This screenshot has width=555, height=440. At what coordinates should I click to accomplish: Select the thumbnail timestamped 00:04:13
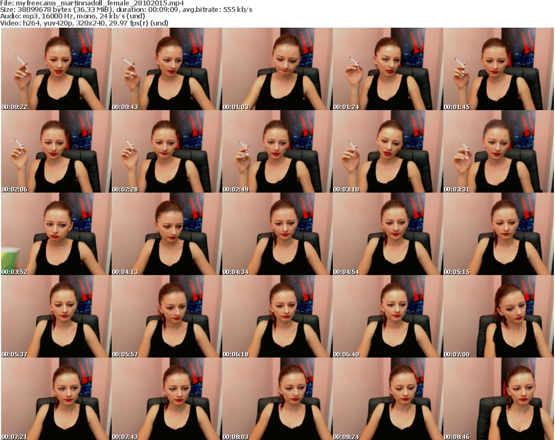click(x=167, y=234)
